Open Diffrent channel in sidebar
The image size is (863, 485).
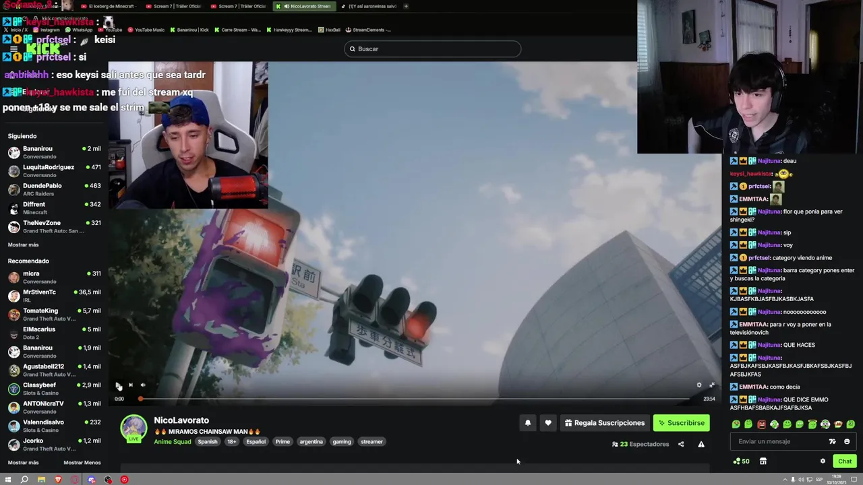point(54,207)
